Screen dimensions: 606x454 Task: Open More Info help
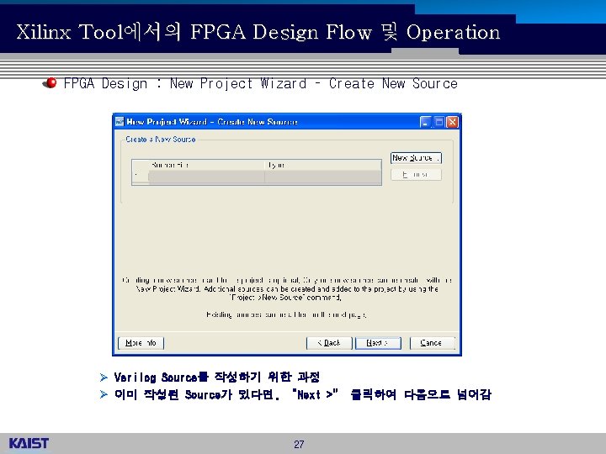(x=141, y=343)
